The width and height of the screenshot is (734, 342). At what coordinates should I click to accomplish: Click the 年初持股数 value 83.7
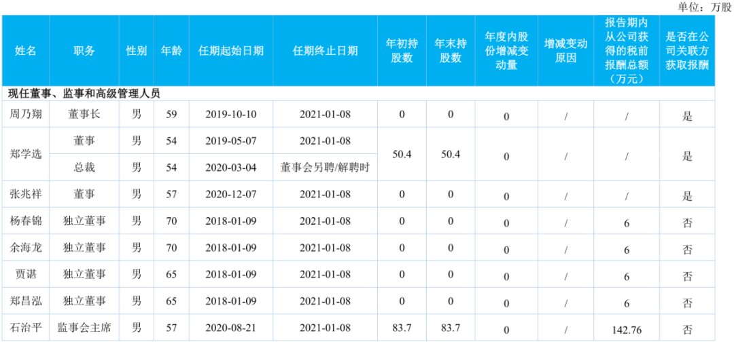coord(402,328)
